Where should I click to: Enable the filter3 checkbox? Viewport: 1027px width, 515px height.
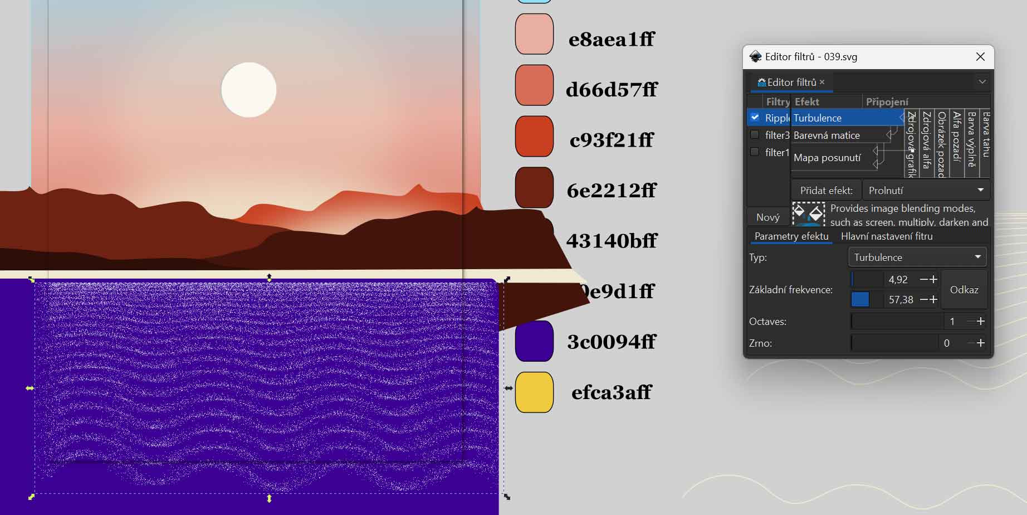coord(755,135)
